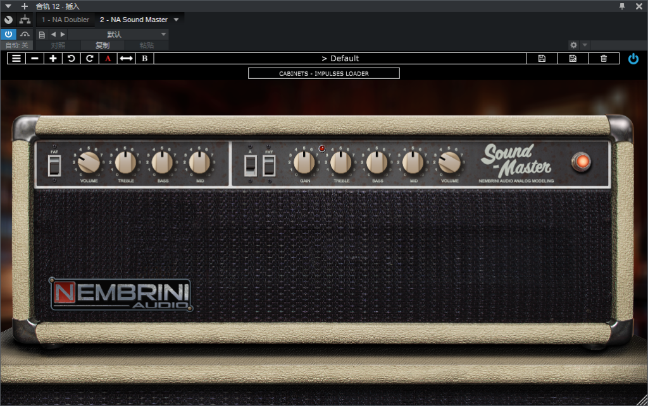Viewport: 648px width, 406px height.
Task: Click the left channel VOLUME knob
Action: coord(89,162)
